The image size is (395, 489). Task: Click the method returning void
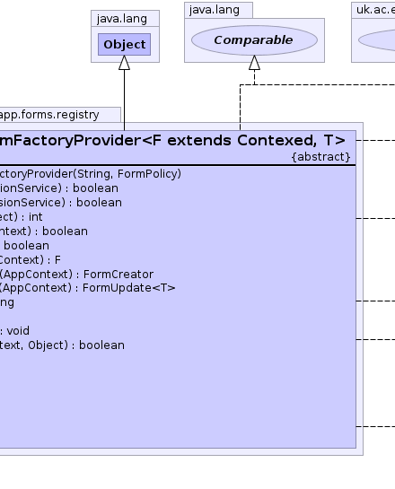click(x=14, y=331)
